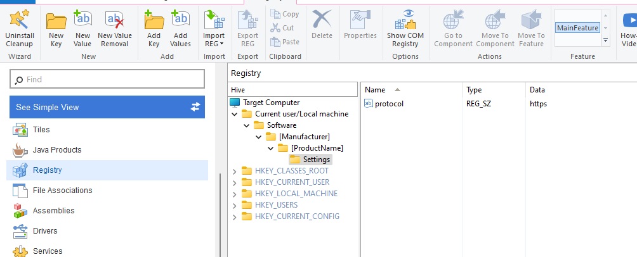This screenshot has height=257, width=637.
Task: Toggle the See Simple View switch
Action: click(195, 107)
